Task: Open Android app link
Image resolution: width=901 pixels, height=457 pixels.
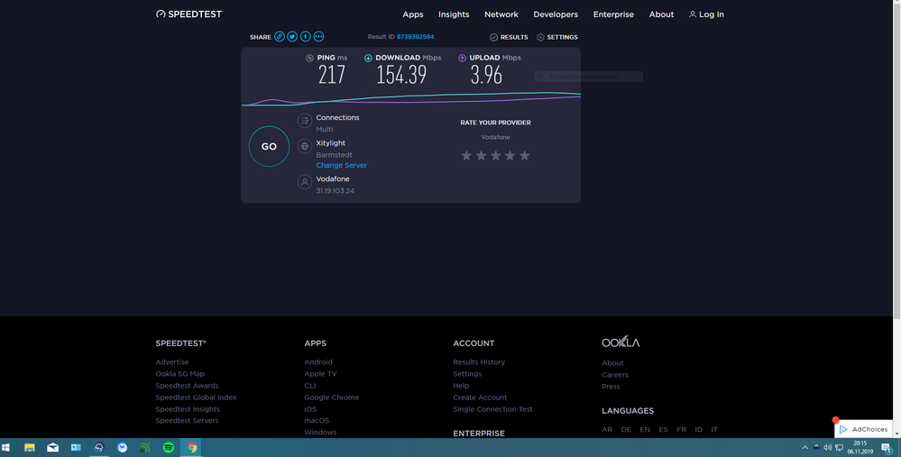Action: [318, 361]
